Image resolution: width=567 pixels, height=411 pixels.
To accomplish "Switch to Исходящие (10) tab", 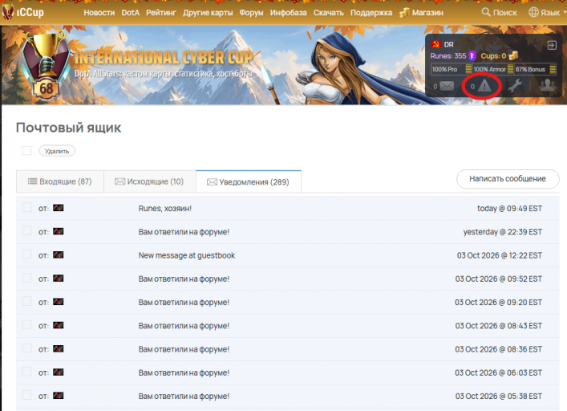I will pos(150,181).
